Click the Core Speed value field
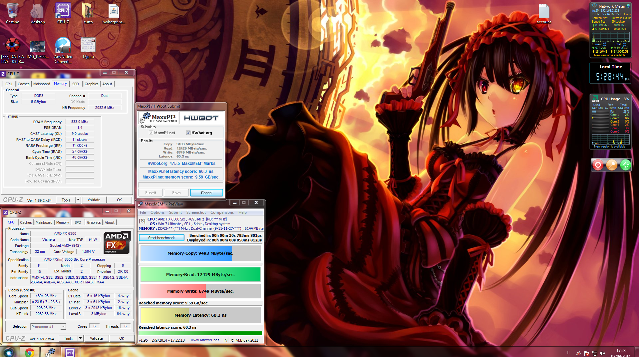The width and height of the screenshot is (639, 357). (x=46, y=296)
